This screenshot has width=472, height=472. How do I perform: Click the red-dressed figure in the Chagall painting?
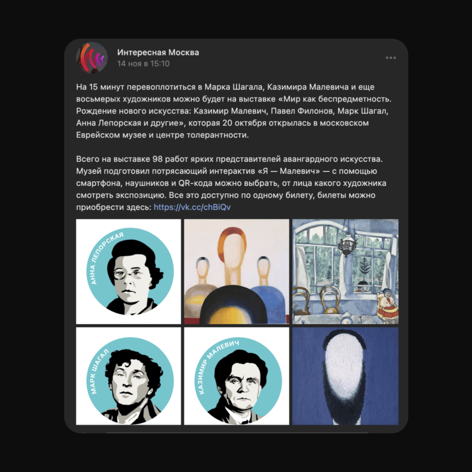pyautogui.click(x=388, y=306)
